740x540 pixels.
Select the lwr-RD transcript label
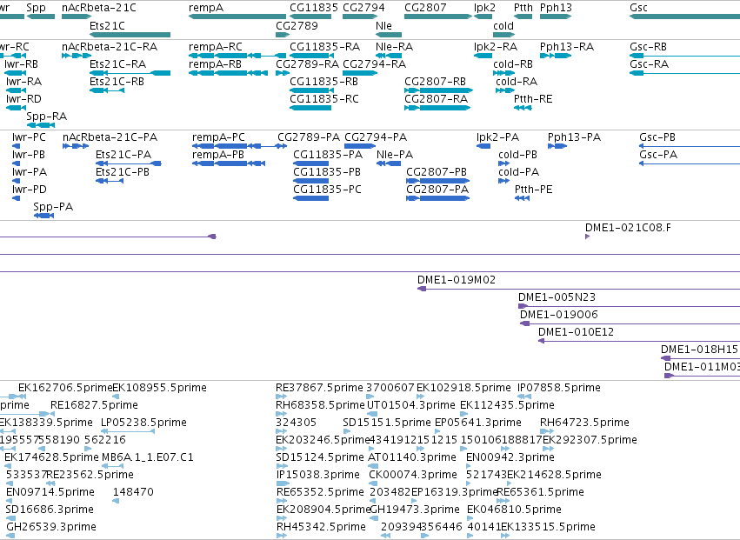click(x=23, y=99)
